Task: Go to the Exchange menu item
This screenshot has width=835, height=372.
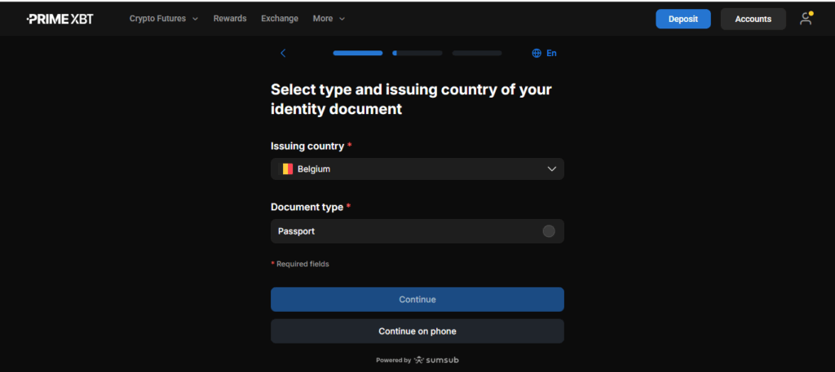Action: point(280,19)
